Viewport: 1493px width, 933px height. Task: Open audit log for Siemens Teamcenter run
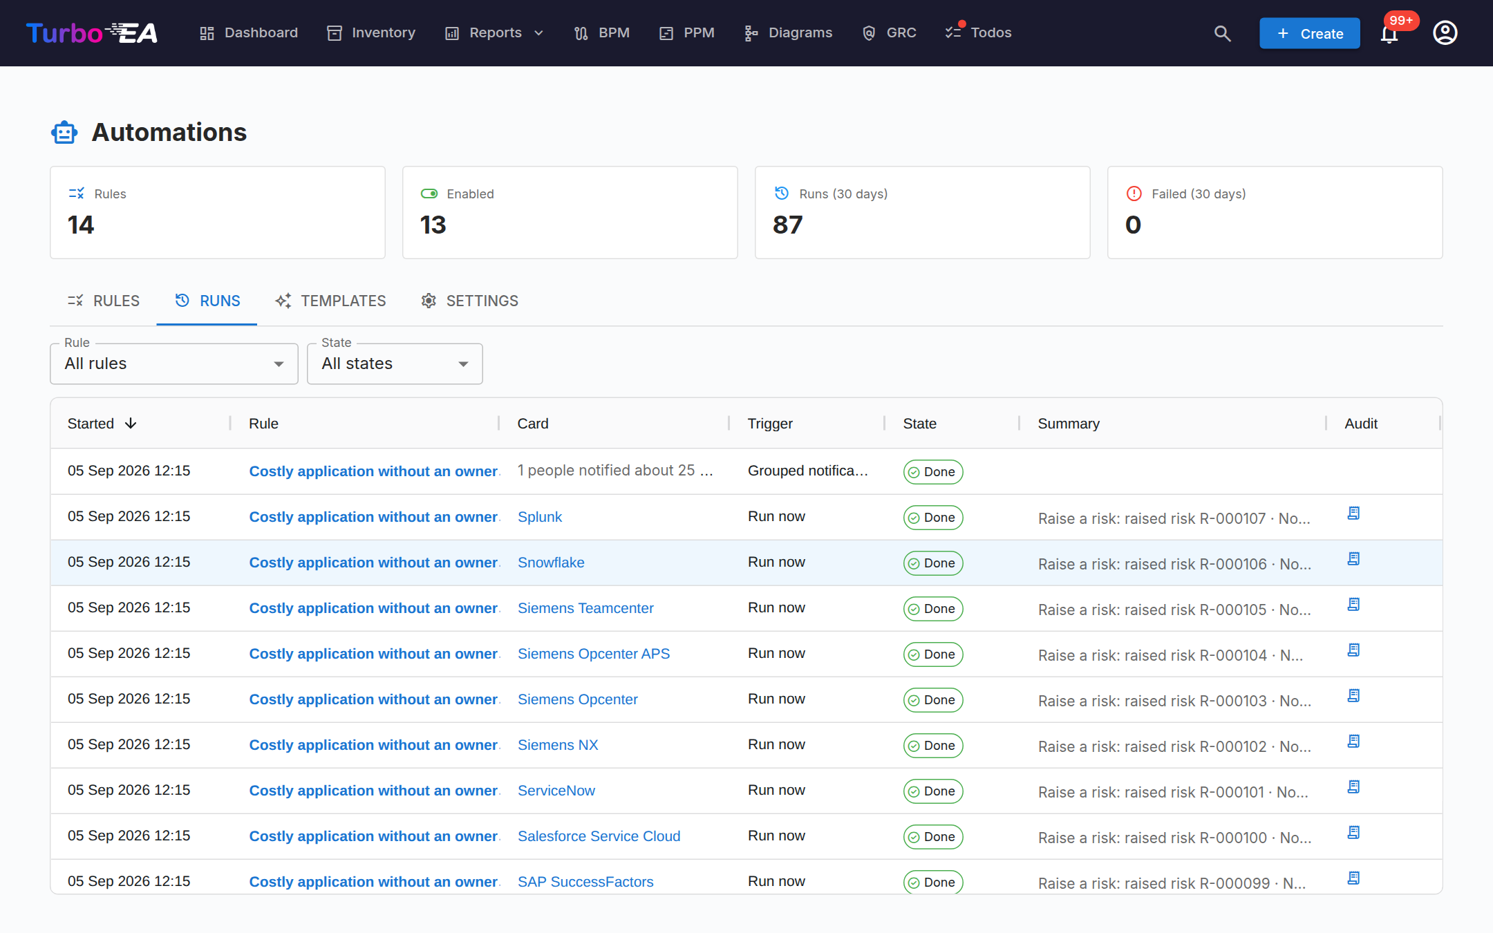pyautogui.click(x=1353, y=605)
